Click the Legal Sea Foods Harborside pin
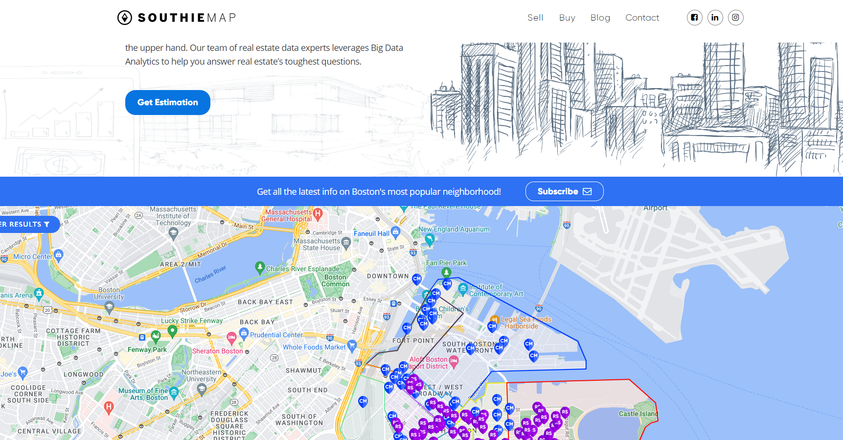This screenshot has height=440, width=843. (x=495, y=320)
